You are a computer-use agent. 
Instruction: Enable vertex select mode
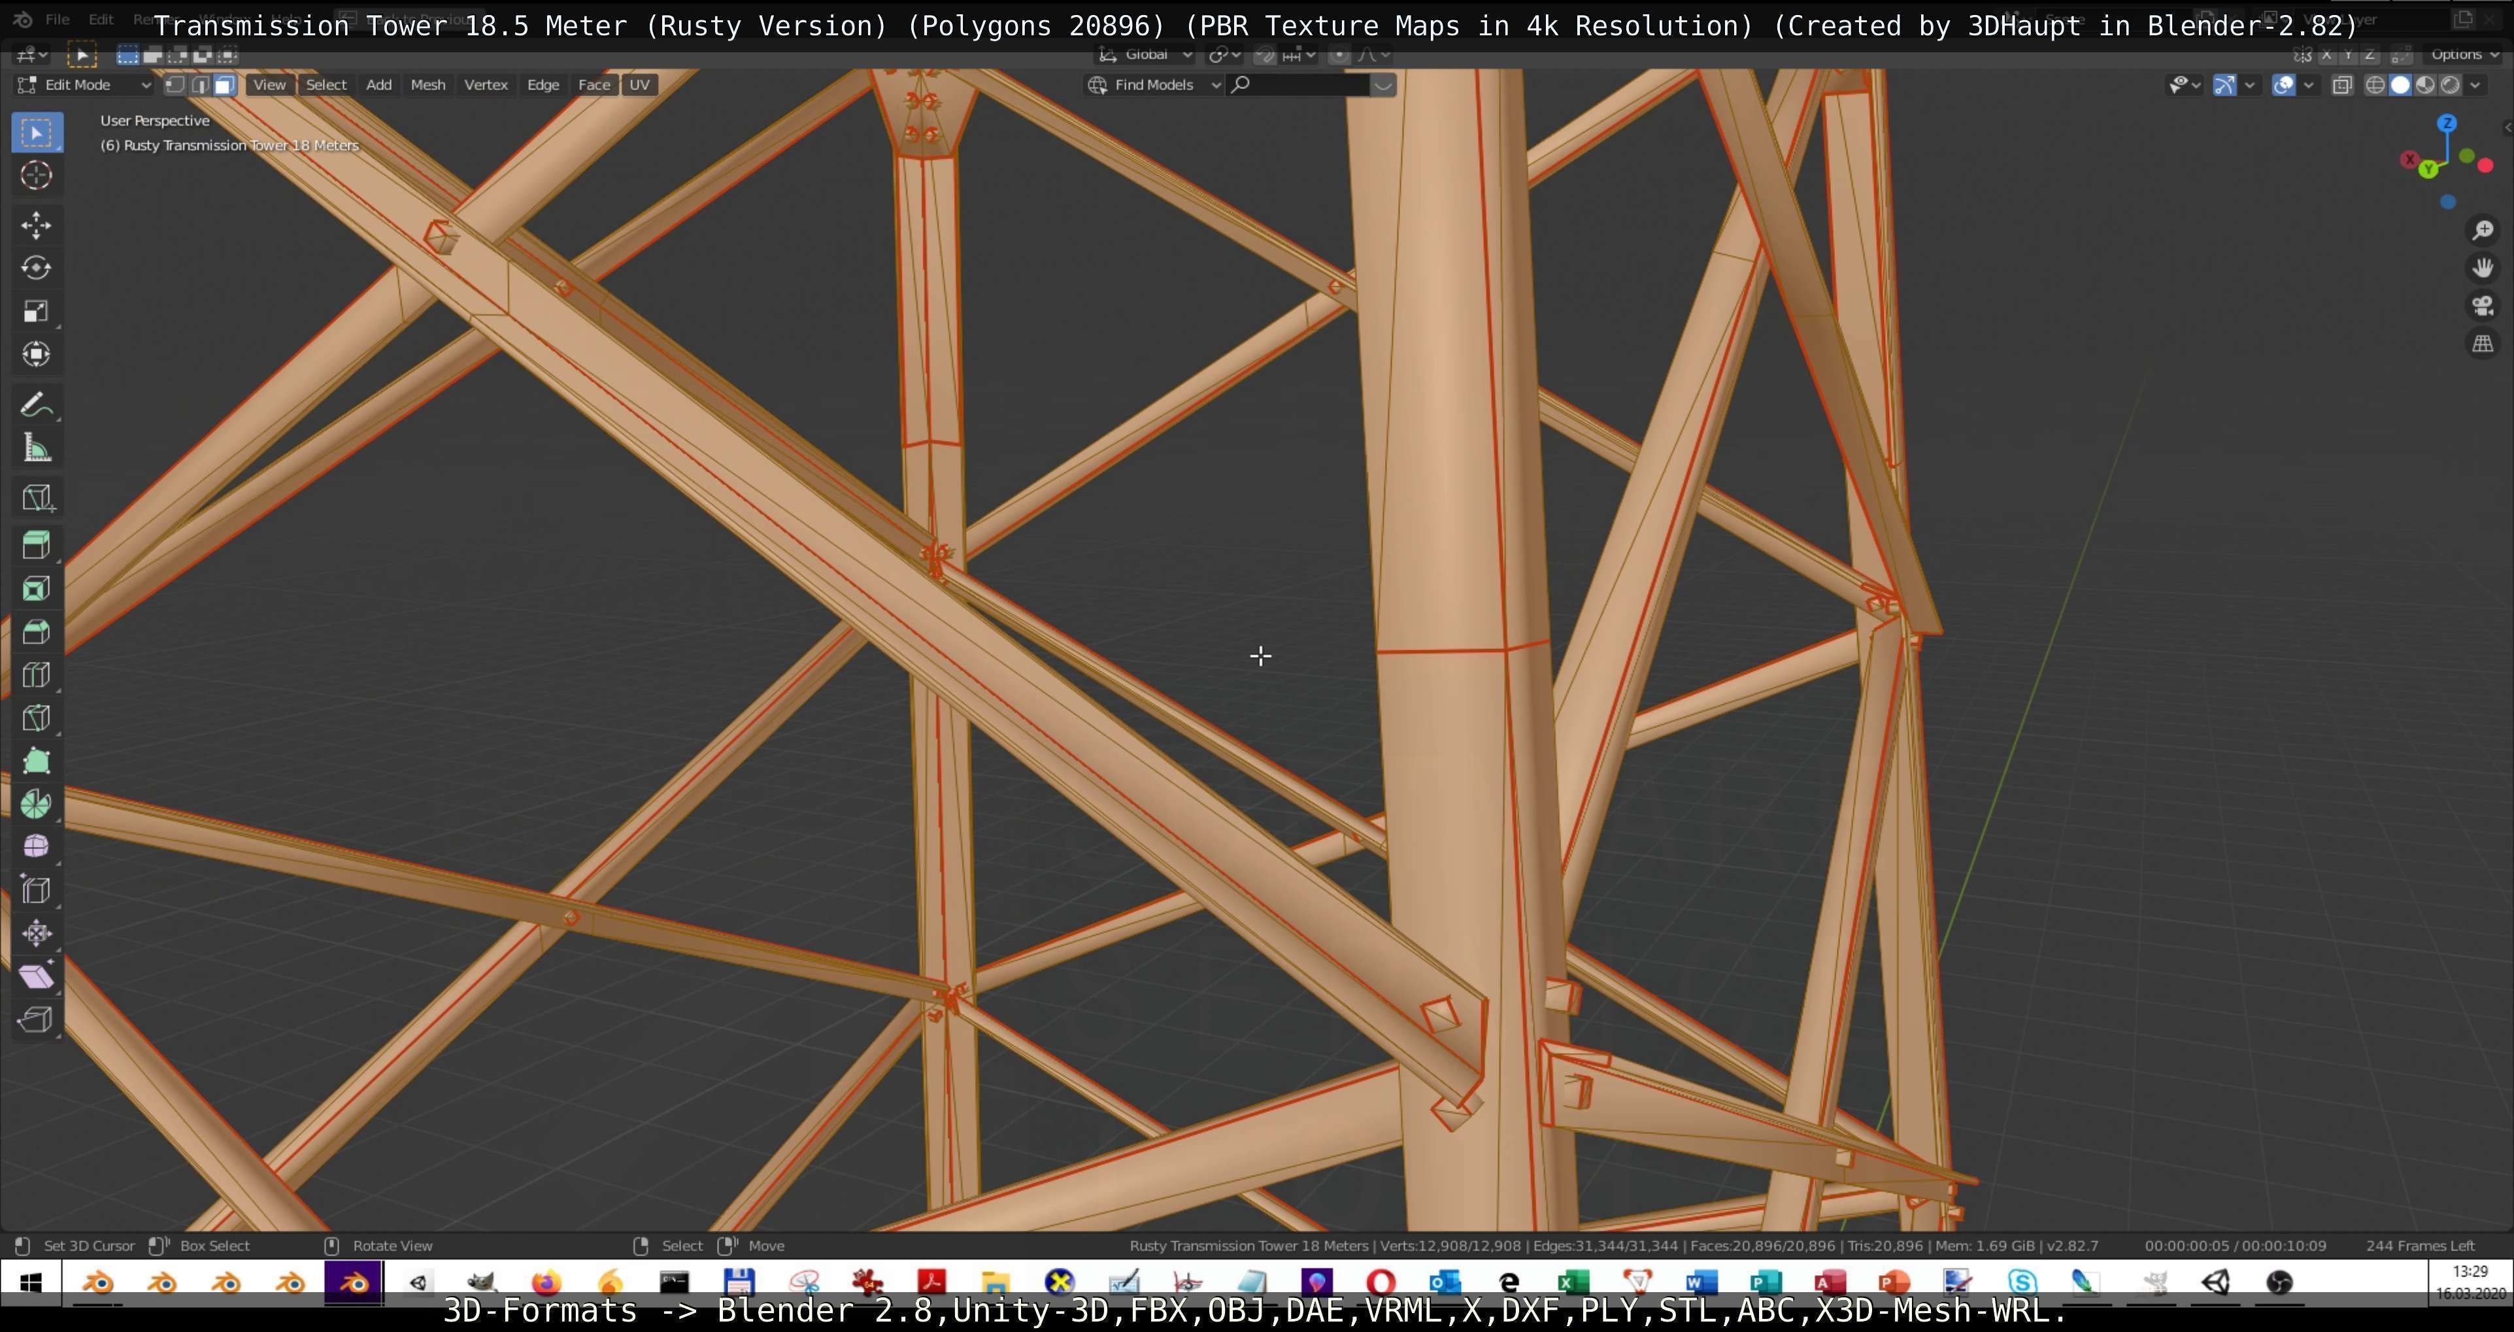(175, 85)
